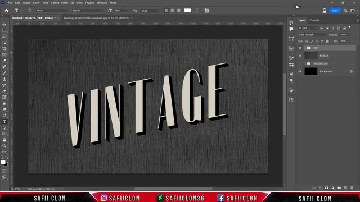
Task: Create a new group via folder icon
Action: point(339,188)
